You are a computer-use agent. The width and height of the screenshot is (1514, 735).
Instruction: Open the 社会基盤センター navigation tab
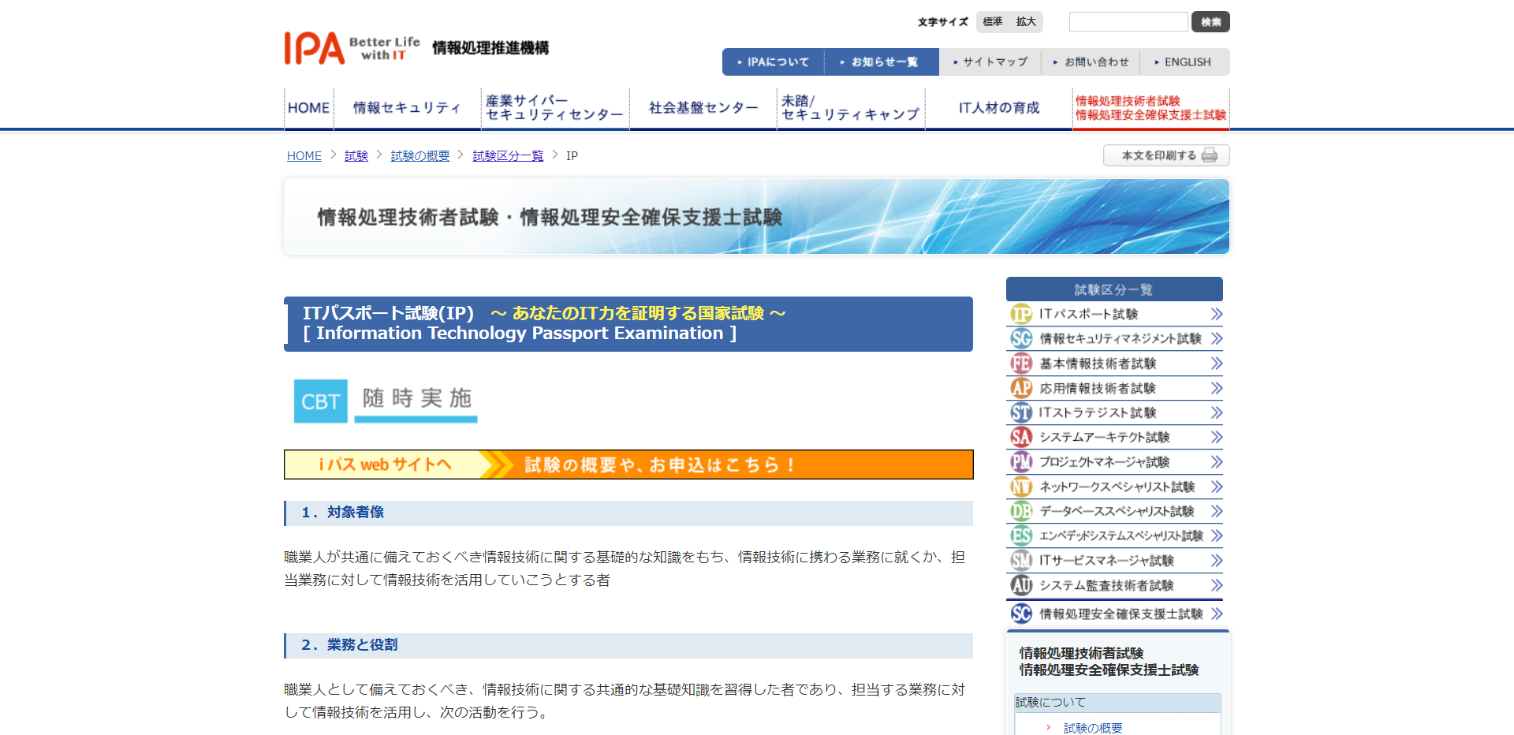703,108
